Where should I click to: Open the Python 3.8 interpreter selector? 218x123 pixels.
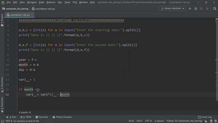click(x=184, y=121)
